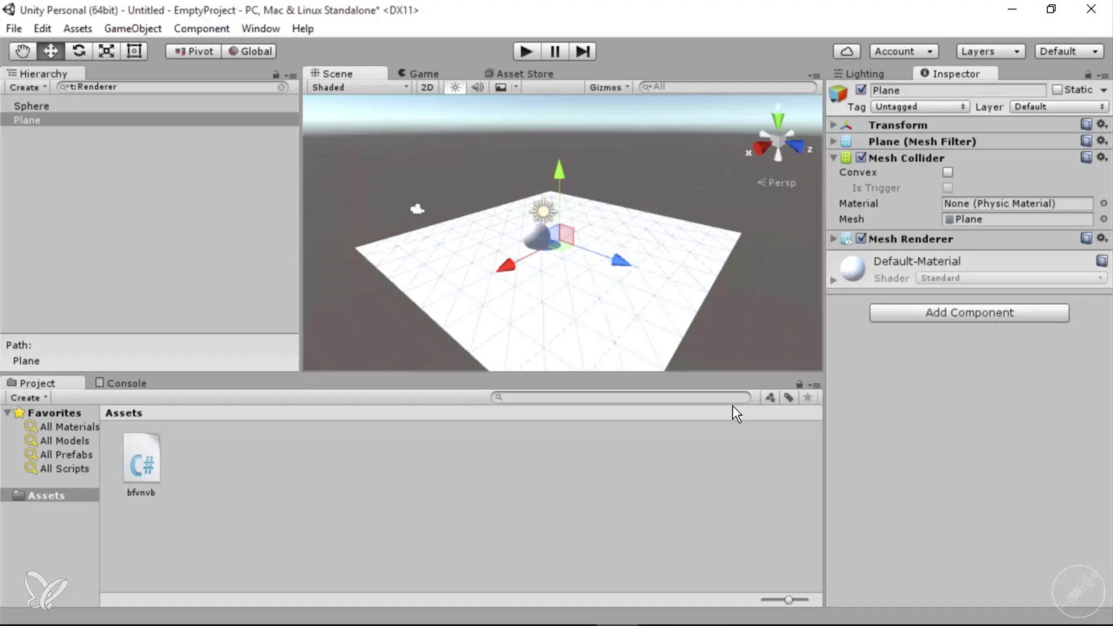1113x626 pixels.
Task: Open the Shader Standard dropdown
Action: (x=1010, y=278)
